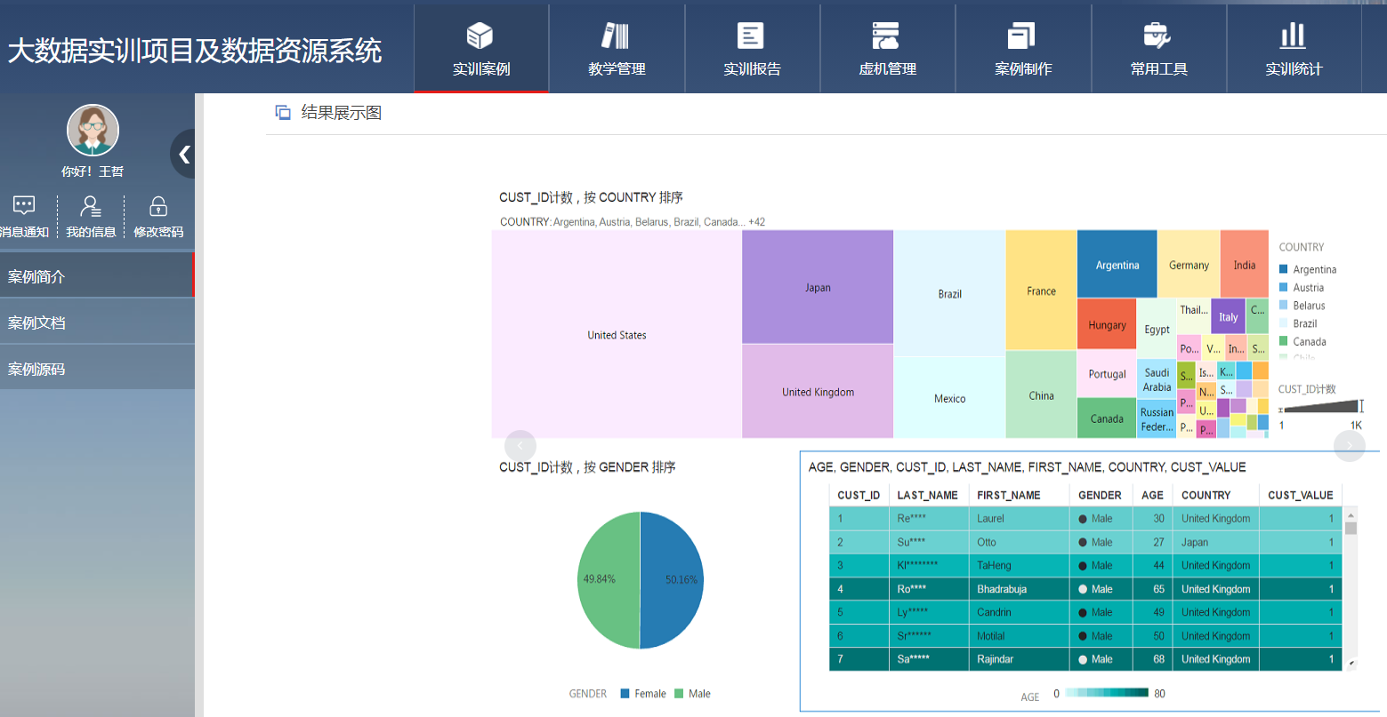This screenshot has height=717, width=1387.
Task: Select the 案例源码 sidebar item
Action: point(96,369)
